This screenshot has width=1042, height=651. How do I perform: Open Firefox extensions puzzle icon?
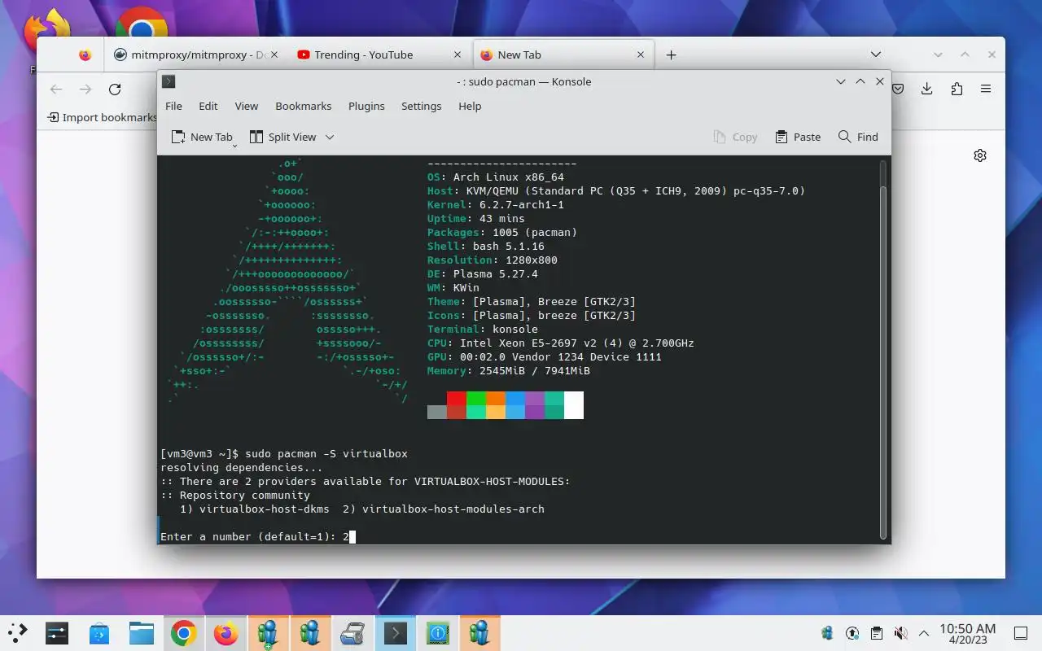pyautogui.click(x=957, y=90)
